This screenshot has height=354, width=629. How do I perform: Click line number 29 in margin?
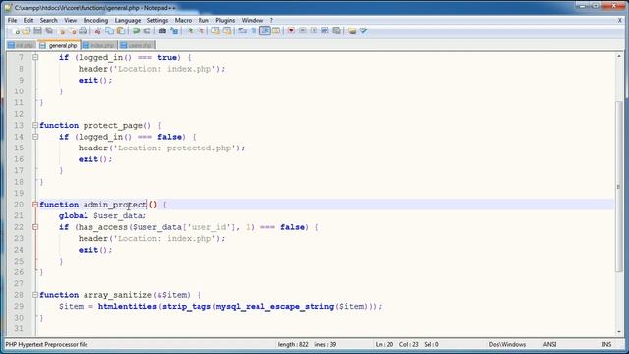pos(19,306)
